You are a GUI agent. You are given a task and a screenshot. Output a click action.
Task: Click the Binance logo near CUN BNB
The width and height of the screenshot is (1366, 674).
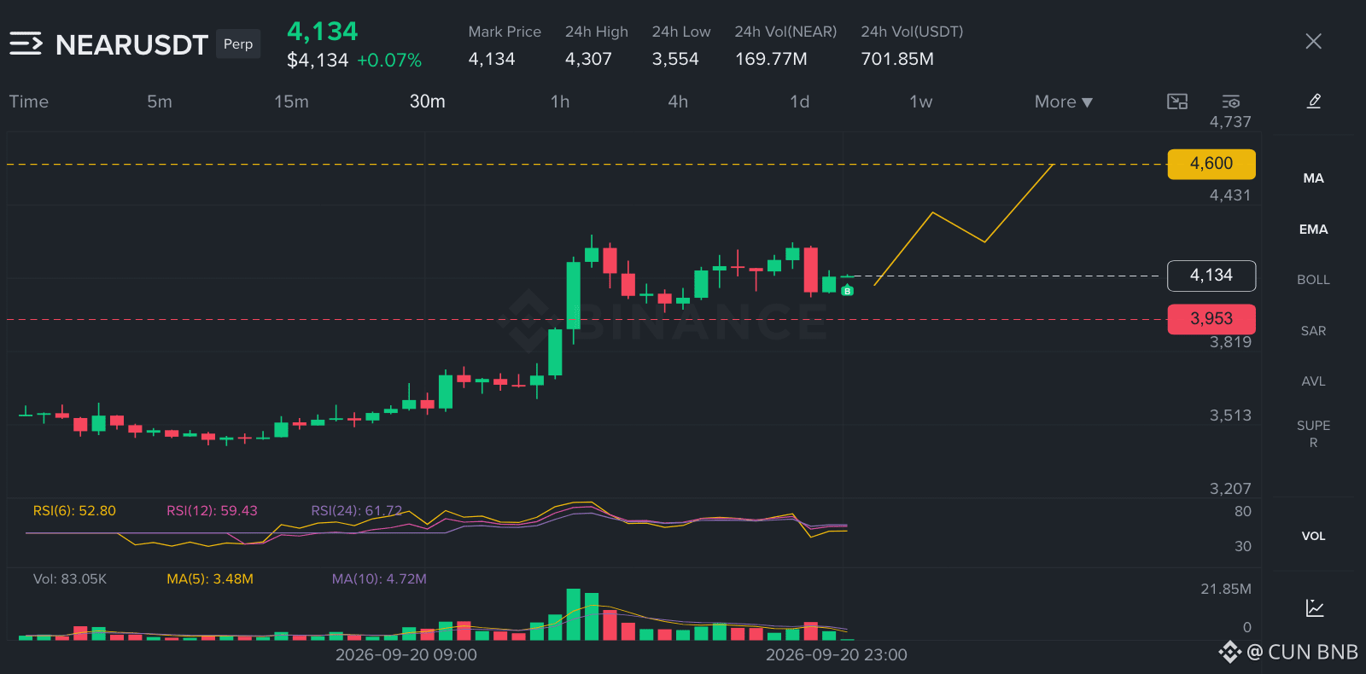[x=1229, y=652]
